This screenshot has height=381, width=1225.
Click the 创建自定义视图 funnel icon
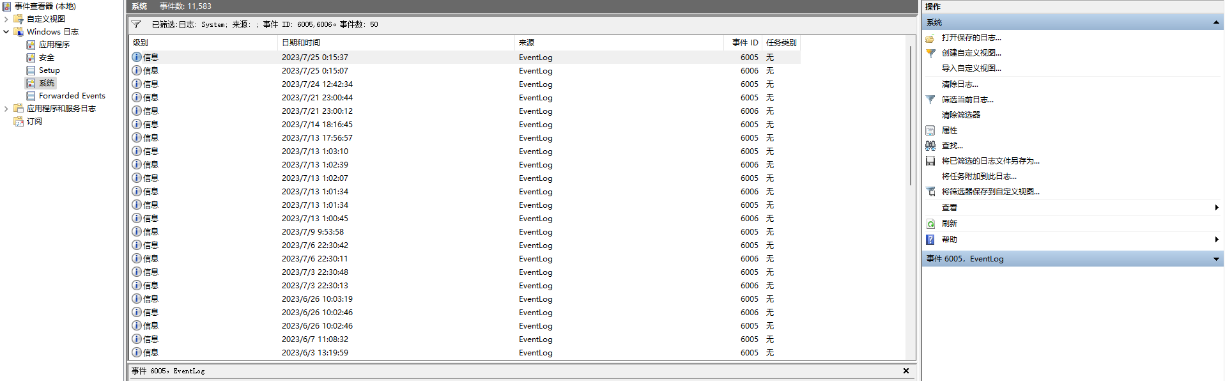coord(930,53)
